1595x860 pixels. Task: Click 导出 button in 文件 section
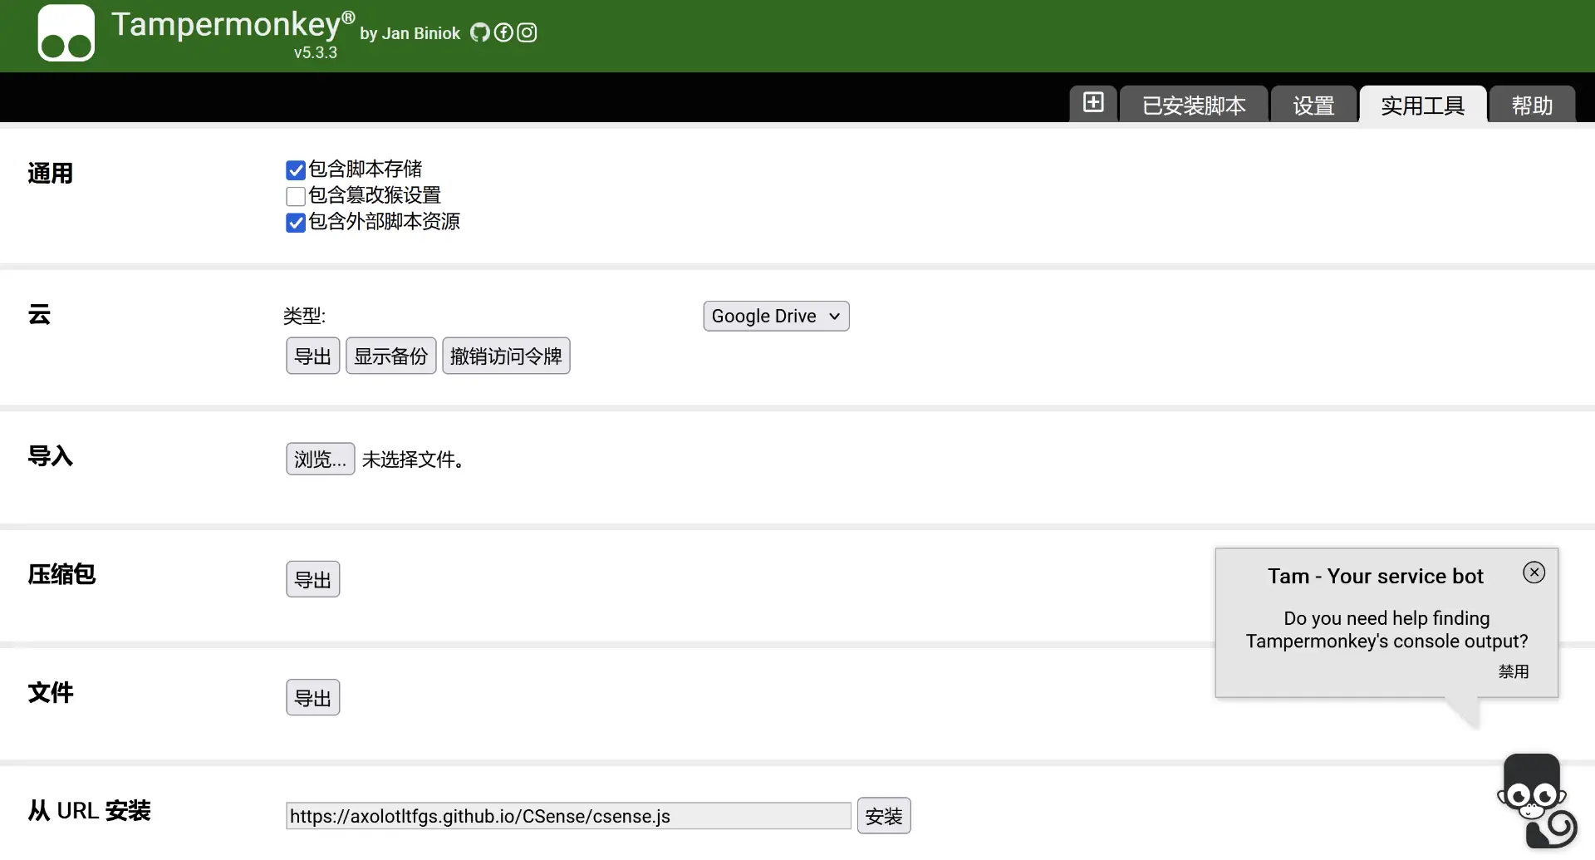point(313,697)
